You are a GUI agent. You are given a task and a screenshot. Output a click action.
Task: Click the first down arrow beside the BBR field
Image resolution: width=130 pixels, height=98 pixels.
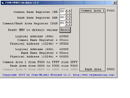point(67,19)
